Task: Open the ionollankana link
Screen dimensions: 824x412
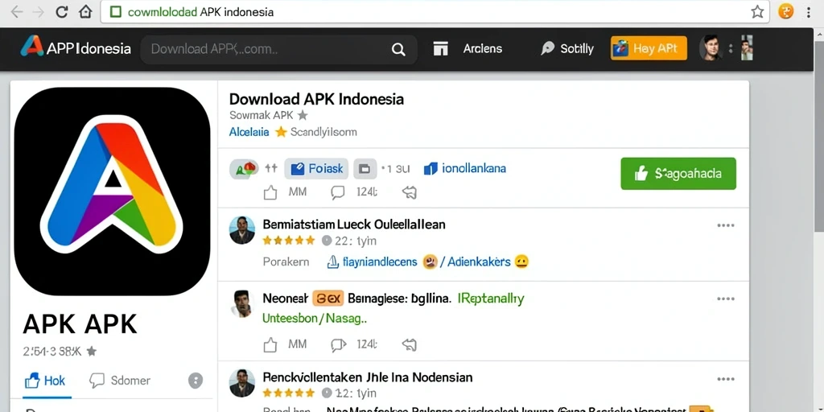Action: pyautogui.click(x=464, y=169)
